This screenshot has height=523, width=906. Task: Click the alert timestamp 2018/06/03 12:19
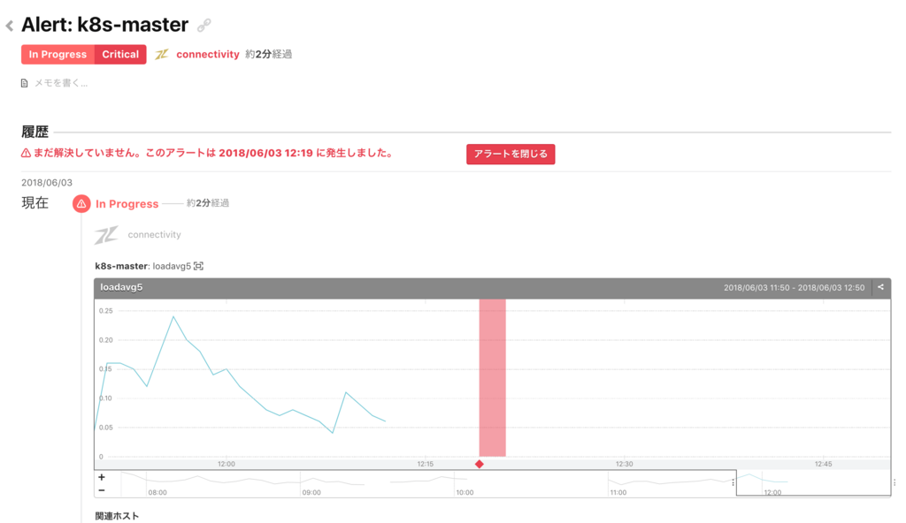[265, 153]
